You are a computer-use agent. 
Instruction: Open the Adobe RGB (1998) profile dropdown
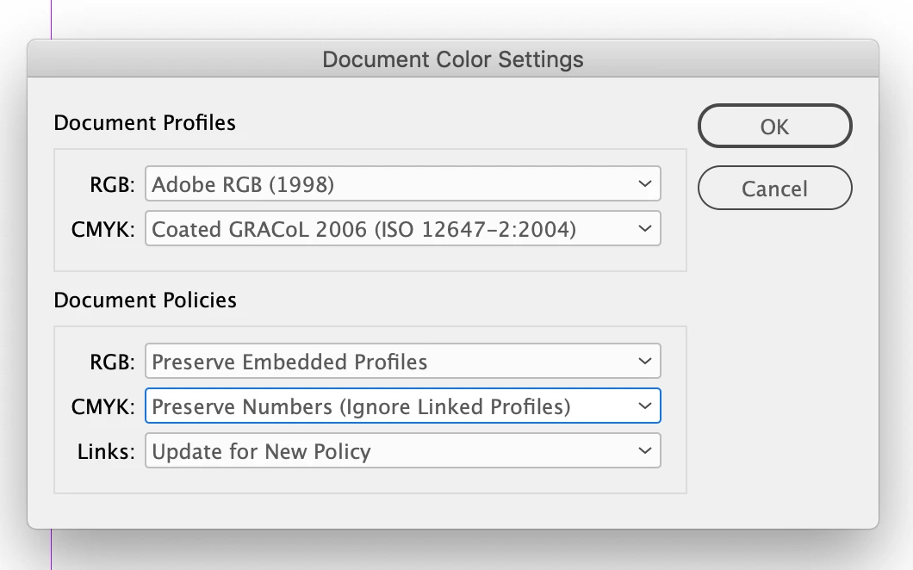(402, 183)
